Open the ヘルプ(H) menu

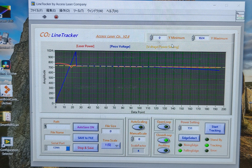(x=112, y=11)
